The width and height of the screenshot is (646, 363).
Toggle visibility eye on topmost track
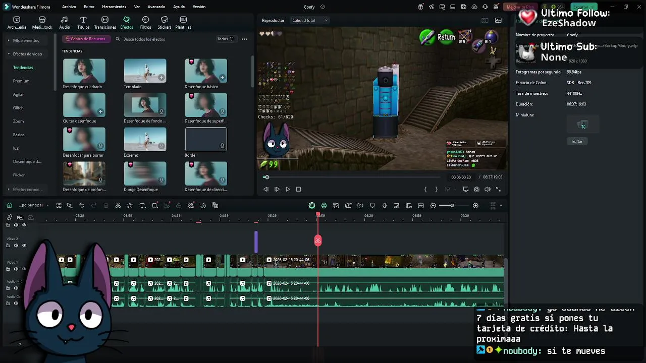[x=24, y=225]
